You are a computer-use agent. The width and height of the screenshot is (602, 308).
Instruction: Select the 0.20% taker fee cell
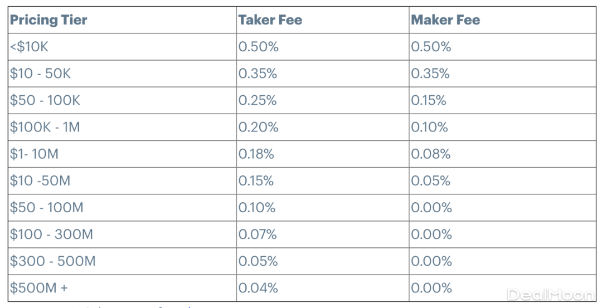(x=258, y=127)
